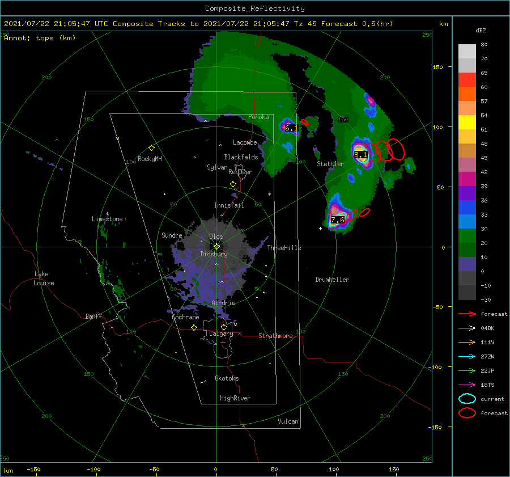Click the Composite_Reflectivity title text
510x477 pixels.
[x=255, y=9]
